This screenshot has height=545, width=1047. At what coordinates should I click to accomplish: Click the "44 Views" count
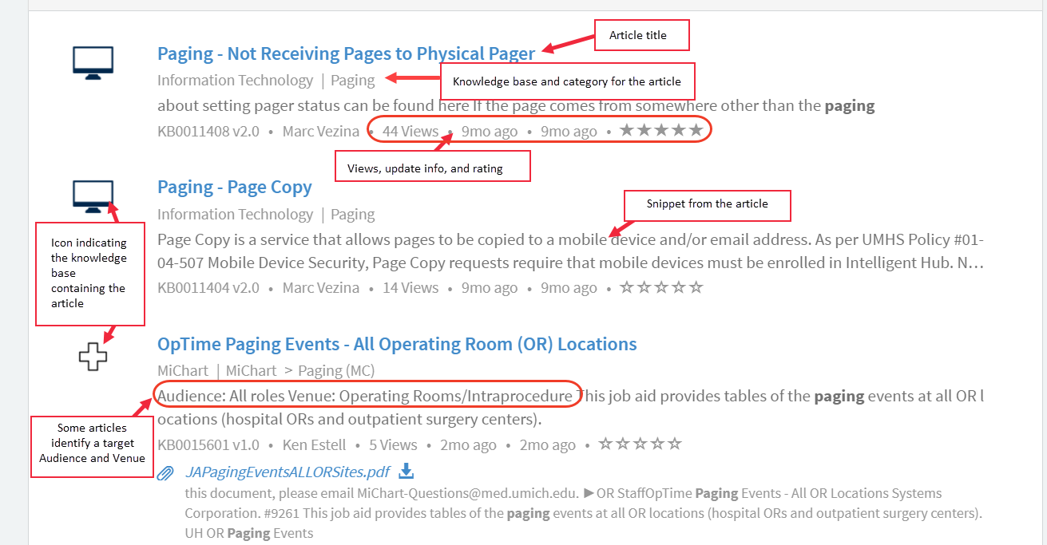pos(410,131)
